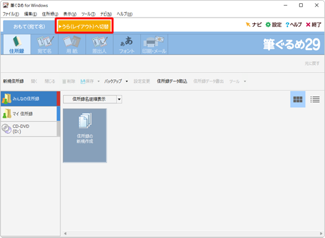325x238 pixels.
Task: Select the 差出人 sender icon
Action: 99,44
